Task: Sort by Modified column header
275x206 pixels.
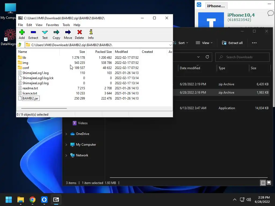Action: (127, 52)
